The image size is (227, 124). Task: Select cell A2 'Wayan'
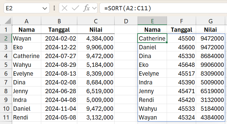coord(26,38)
